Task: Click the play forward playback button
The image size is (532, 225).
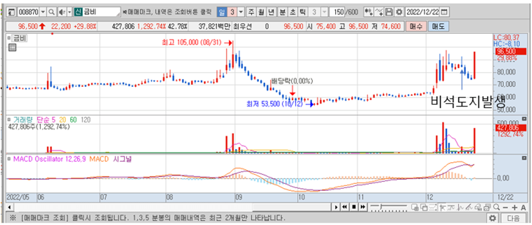Action: coord(336,207)
